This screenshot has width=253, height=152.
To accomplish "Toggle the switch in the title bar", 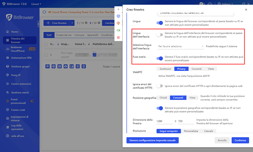I will click(x=202, y=4).
